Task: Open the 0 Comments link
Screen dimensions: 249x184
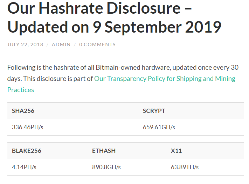Action: (97, 45)
